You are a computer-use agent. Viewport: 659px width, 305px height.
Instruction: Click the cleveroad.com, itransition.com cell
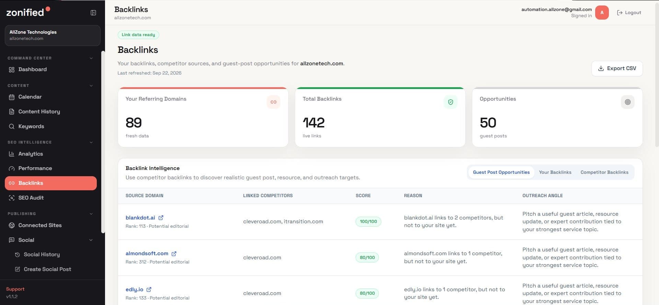tap(283, 222)
